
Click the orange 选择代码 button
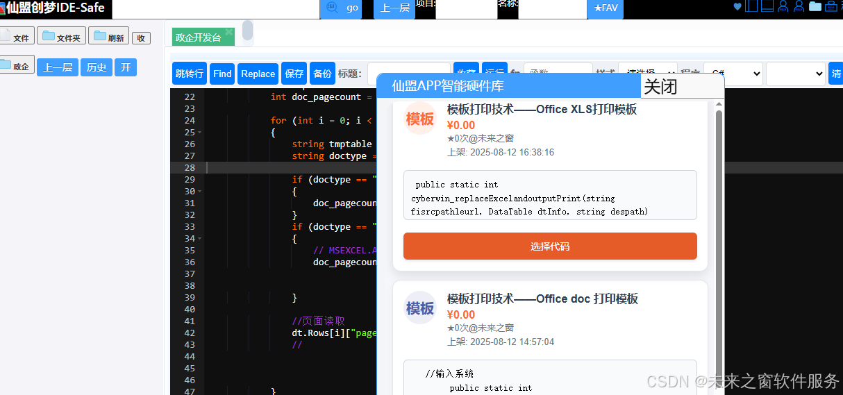(550, 246)
